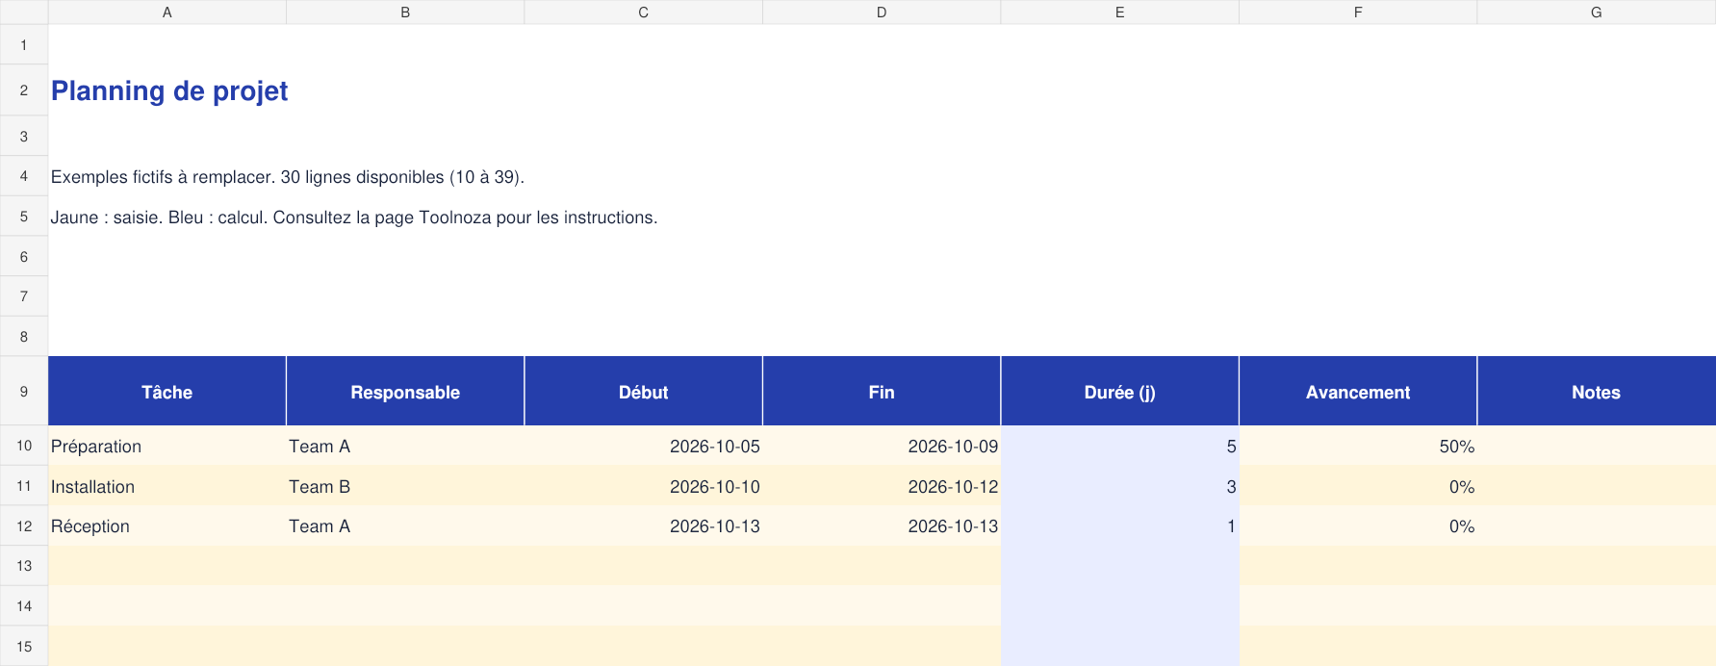Viewport: 1716px width, 666px height.
Task: Select Team B responsable cell
Action: pos(405,487)
